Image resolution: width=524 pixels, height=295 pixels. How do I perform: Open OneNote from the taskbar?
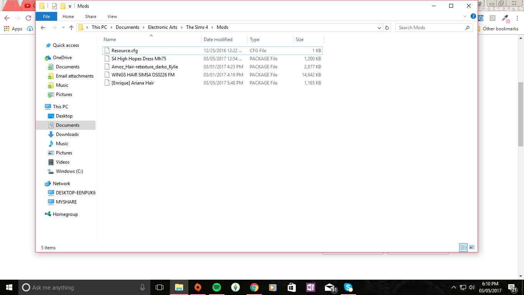(310, 287)
